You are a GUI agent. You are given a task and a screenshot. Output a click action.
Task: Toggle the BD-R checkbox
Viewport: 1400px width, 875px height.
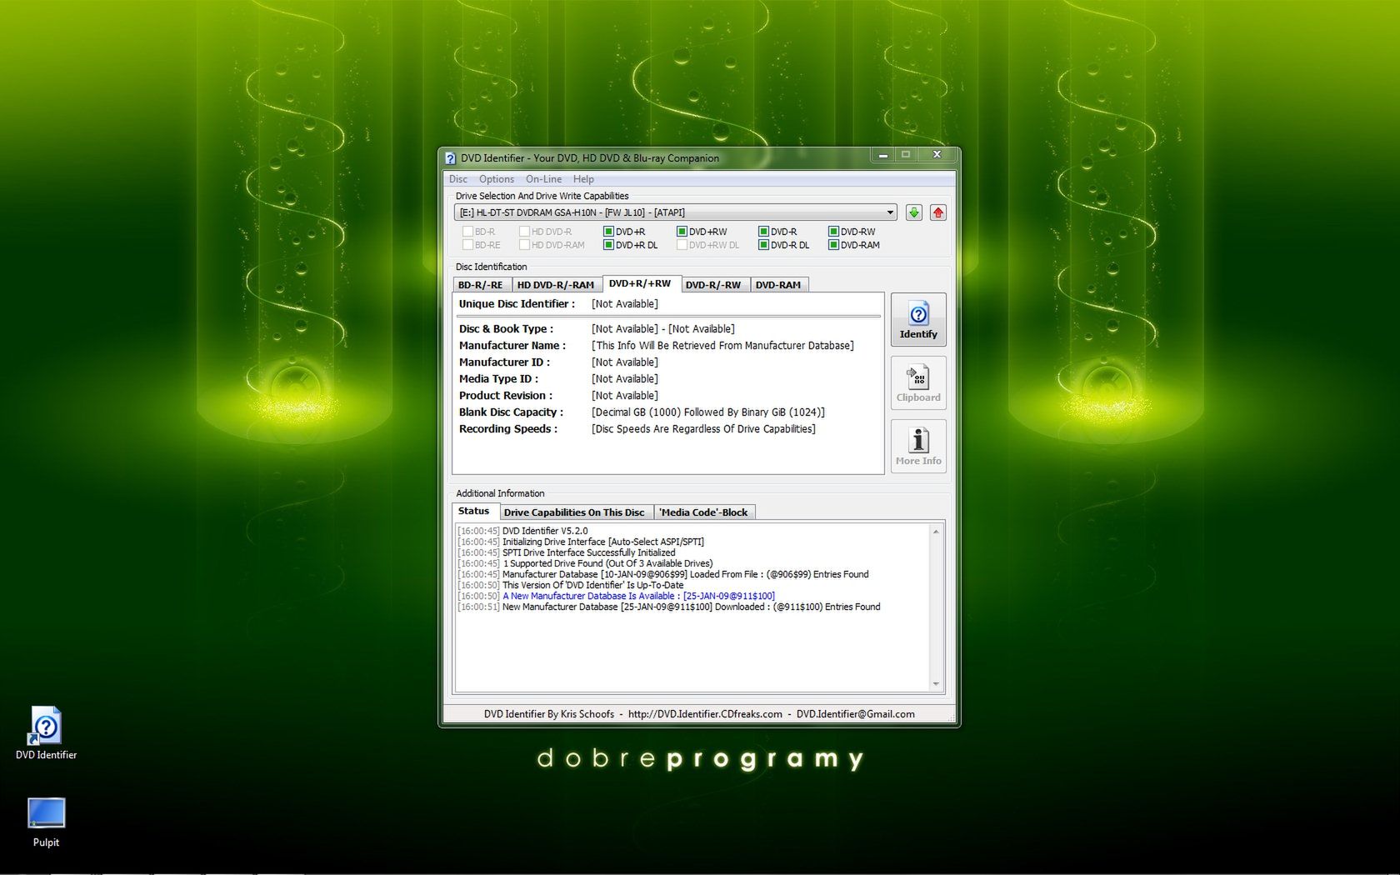pos(467,232)
